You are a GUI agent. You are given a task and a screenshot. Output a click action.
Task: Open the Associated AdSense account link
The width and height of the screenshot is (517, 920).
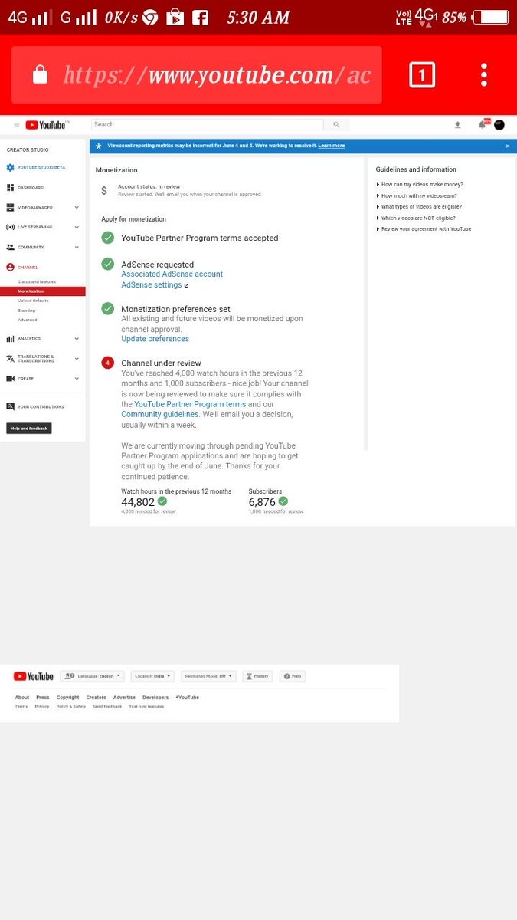[172, 274]
